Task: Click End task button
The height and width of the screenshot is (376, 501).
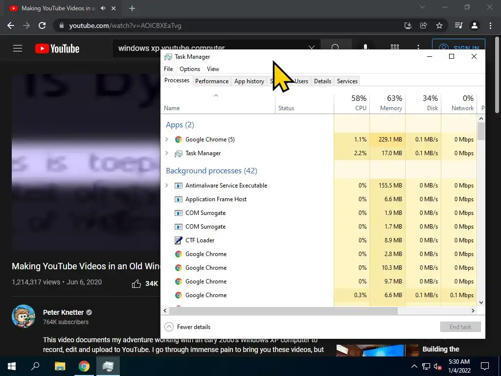Action: pyautogui.click(x=460, y=327)
